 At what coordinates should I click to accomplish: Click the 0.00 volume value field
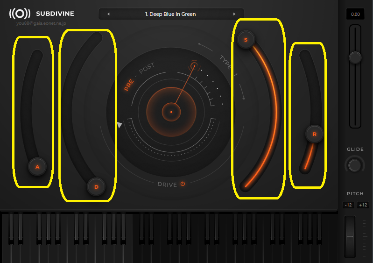pyautogui.click(x=355, y=14)
